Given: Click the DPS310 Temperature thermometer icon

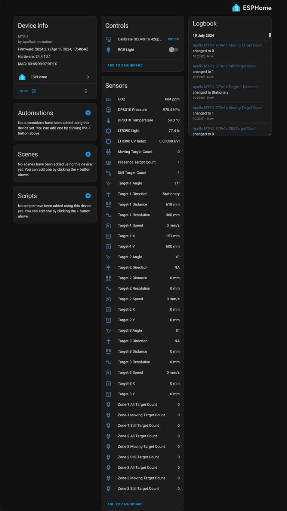Looking at the screenshot, I should pyautogui.click(x=108, y=121).
